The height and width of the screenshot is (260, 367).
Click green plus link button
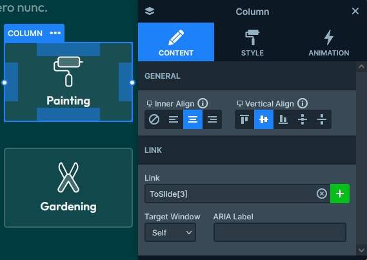(x=340, y=194)
